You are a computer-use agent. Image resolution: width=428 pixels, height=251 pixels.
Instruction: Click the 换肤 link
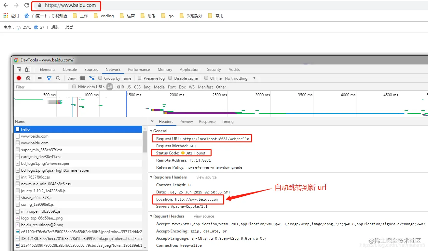coord(55,27)
